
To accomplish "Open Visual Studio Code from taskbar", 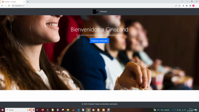I will click(x=78, y=110).
